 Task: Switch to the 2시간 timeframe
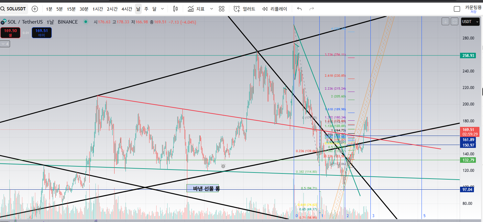[112, 9]
